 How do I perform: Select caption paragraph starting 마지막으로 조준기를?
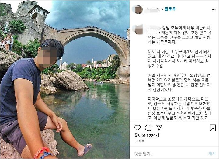coord(179,109)
